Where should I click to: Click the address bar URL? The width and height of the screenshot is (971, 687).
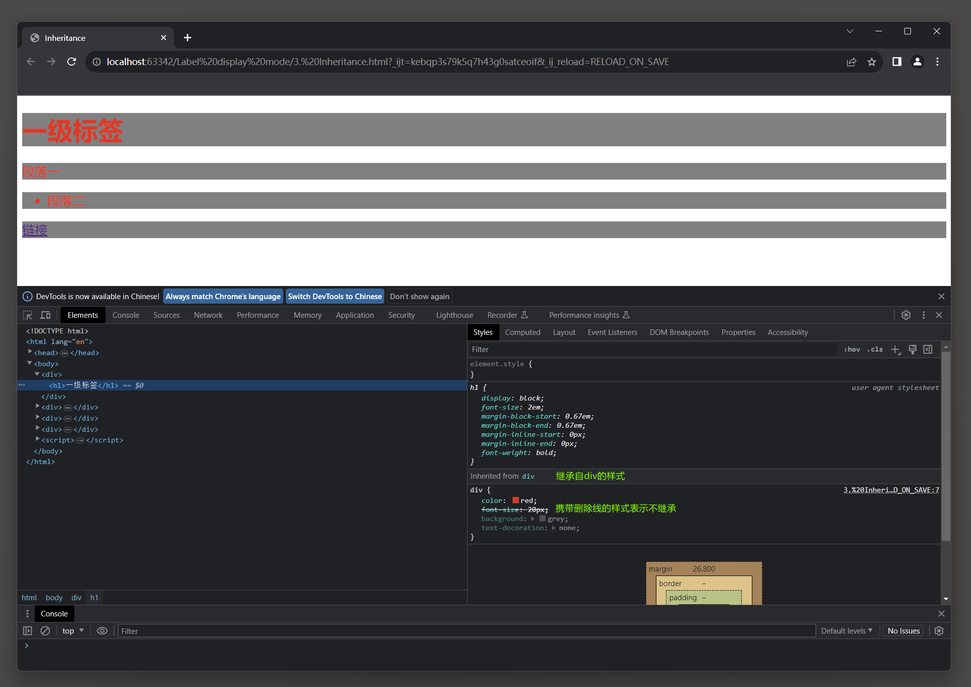[x=388, y=62]
